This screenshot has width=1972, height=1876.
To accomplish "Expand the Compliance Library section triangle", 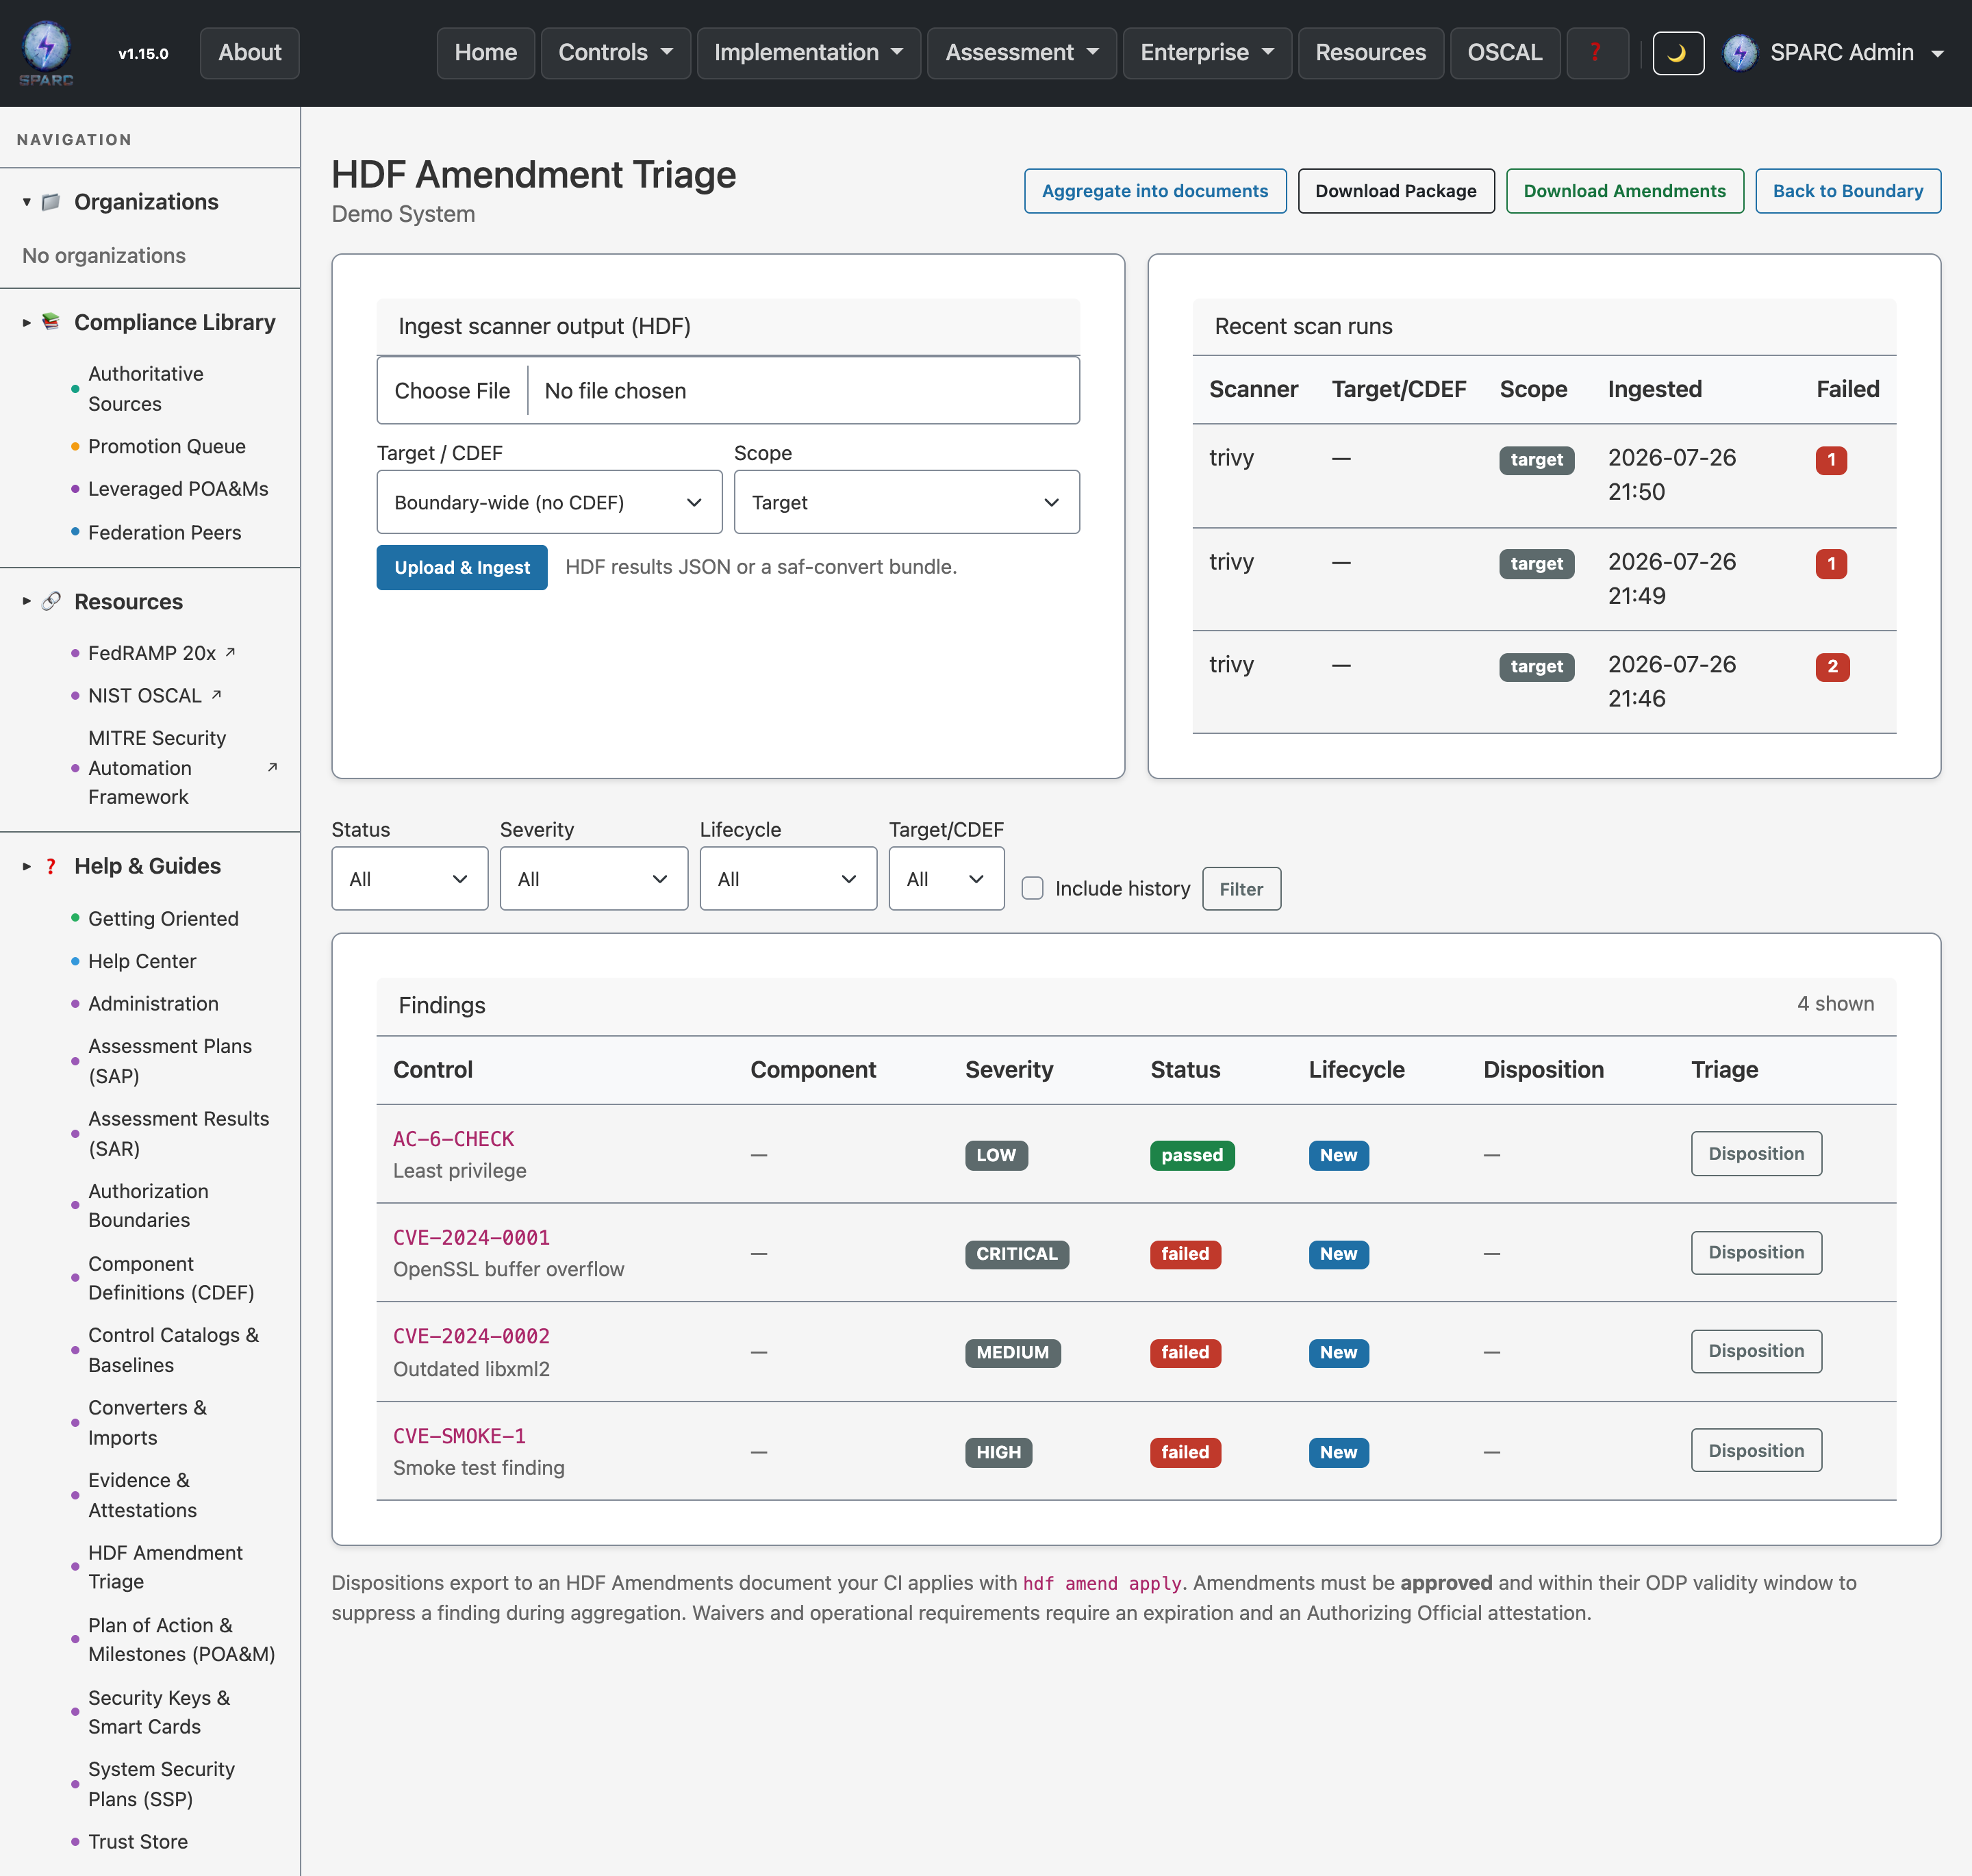I will click(26, 322).
